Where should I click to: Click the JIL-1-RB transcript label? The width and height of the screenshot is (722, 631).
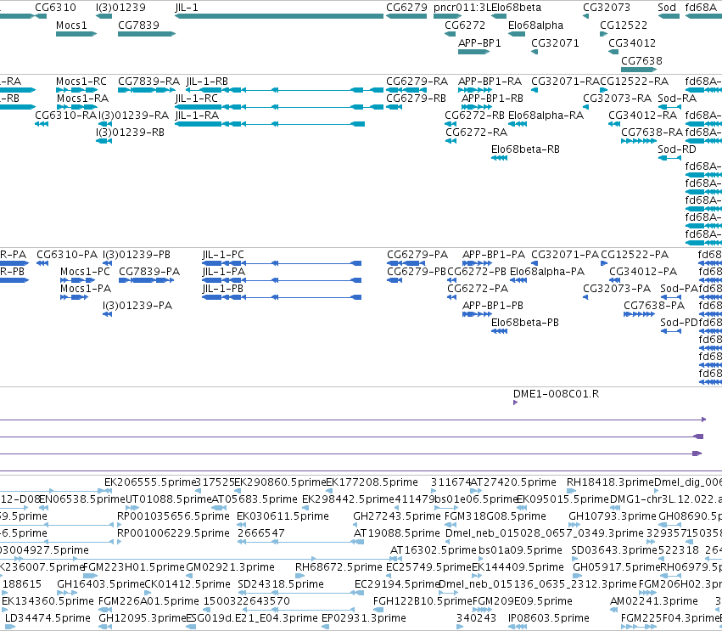[207, 82]
